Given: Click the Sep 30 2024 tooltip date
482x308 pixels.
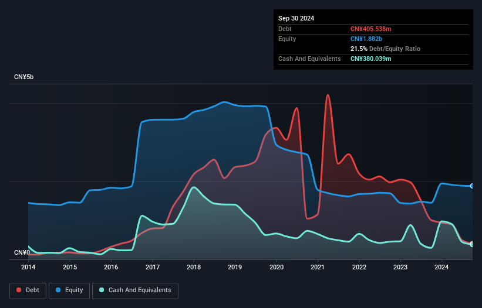Looking at the screenshot, I should click(296, 18).
